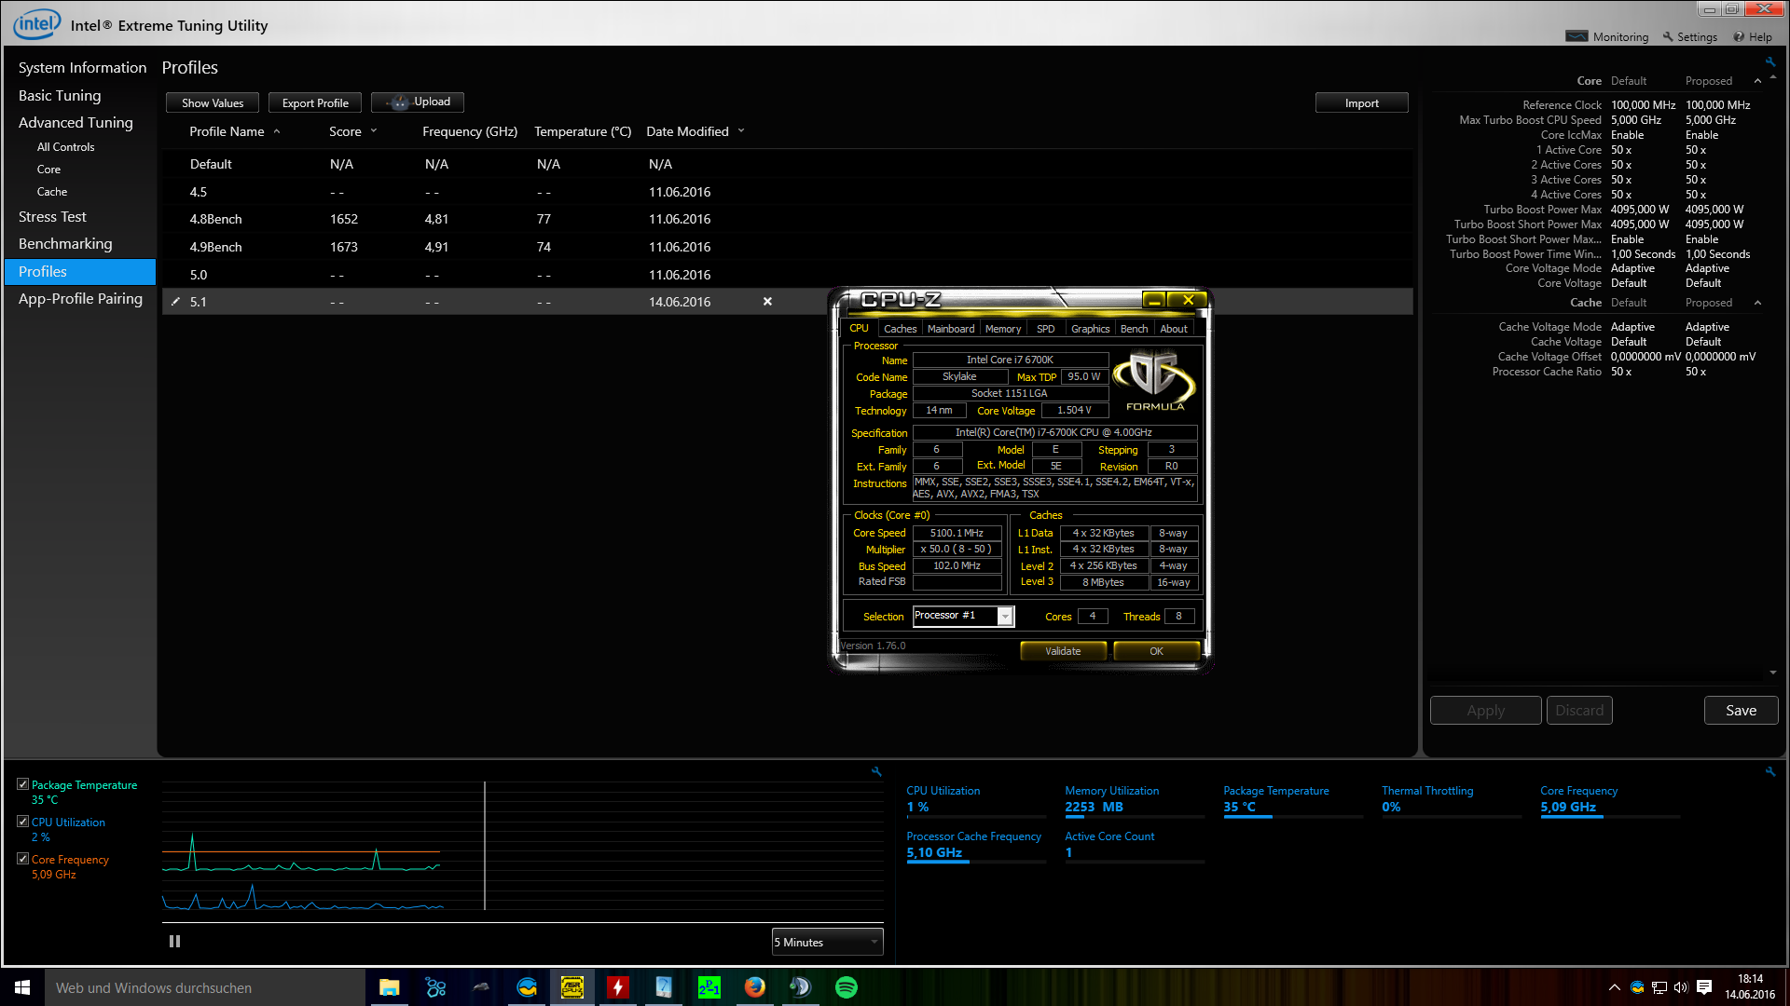Viewport: 1790px width, 1006px height.
Task: Open the gauge app in the taskbar
Action: [x=664, y=987]
